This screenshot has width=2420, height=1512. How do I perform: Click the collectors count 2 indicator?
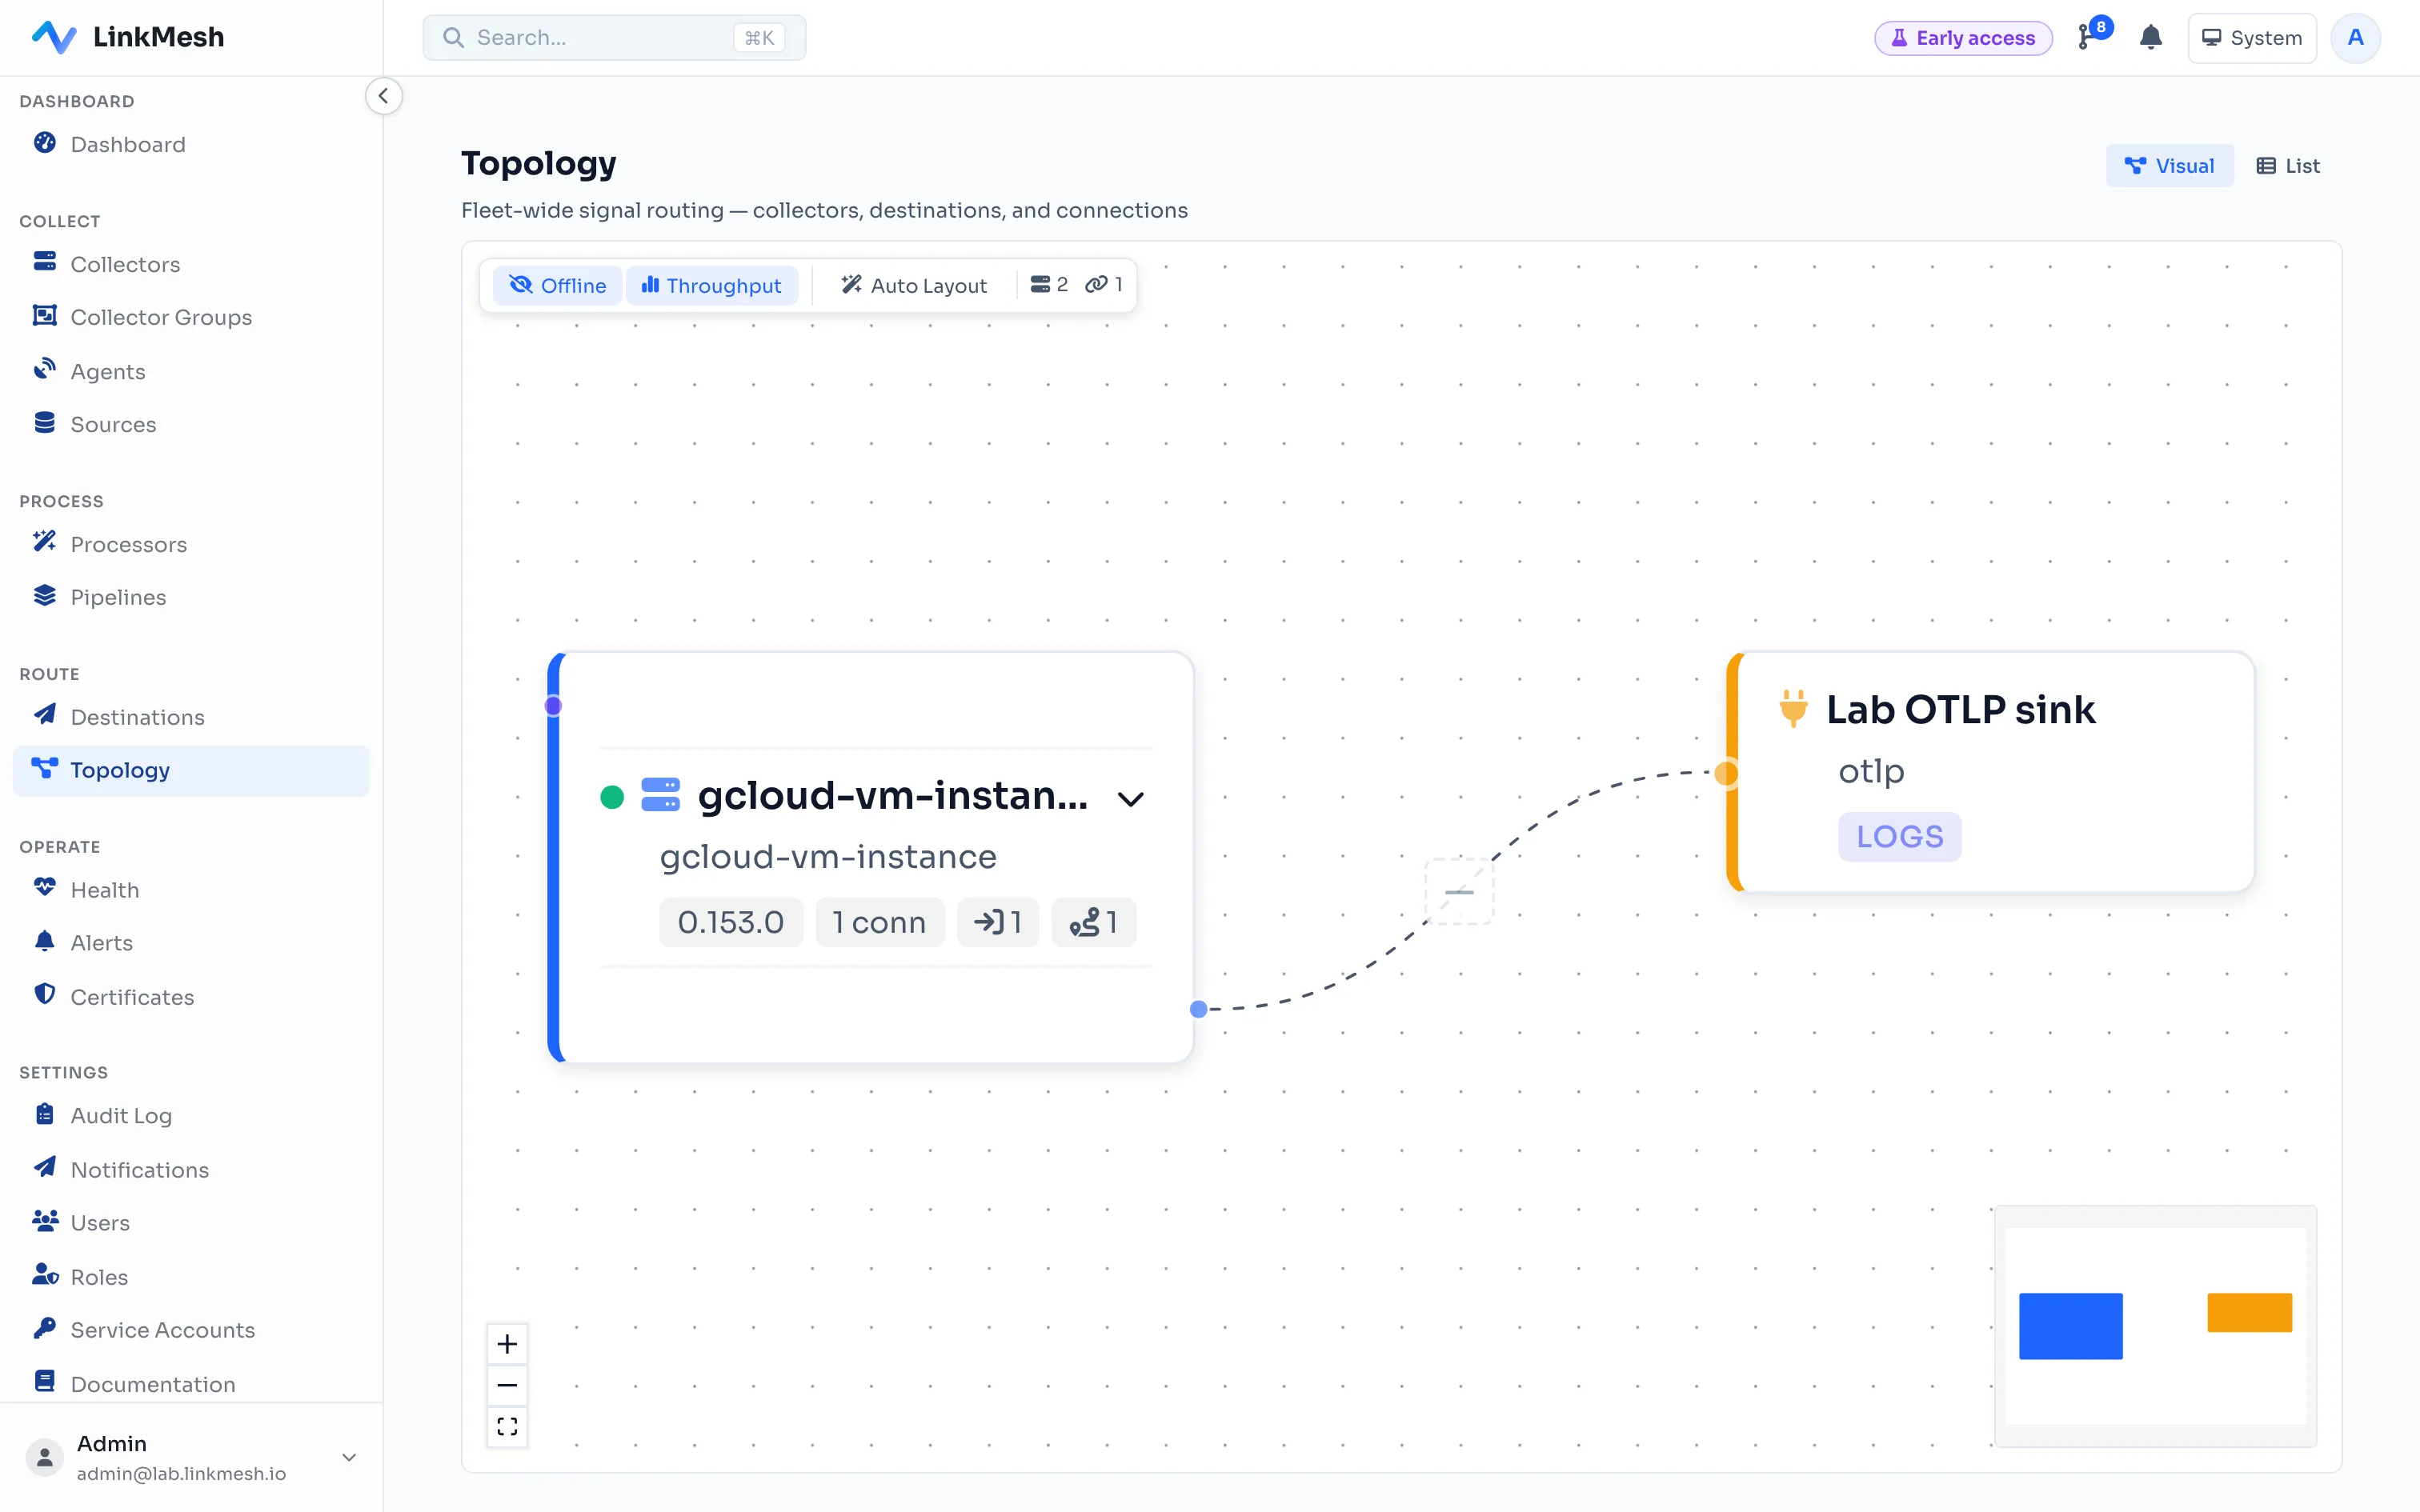pos(1049,285)
